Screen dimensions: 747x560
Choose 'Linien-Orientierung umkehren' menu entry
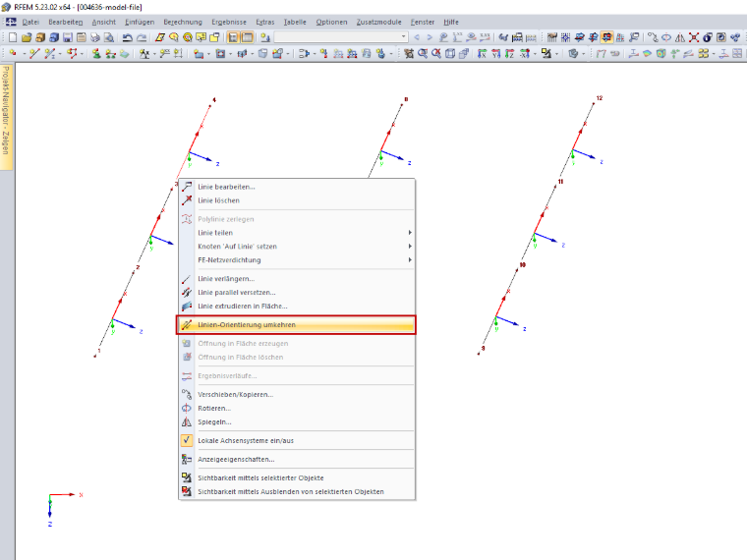pos(296,325)
